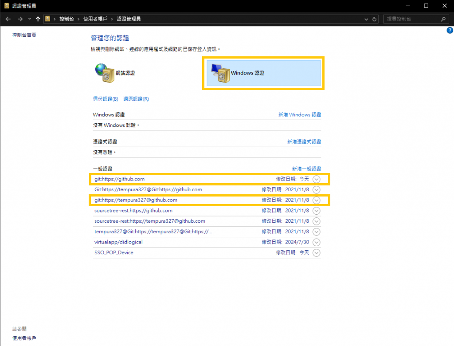The height and width of the screenshot is (346, 454).
Task: Click the 2024/7/30 modified date
Action: 297,242
